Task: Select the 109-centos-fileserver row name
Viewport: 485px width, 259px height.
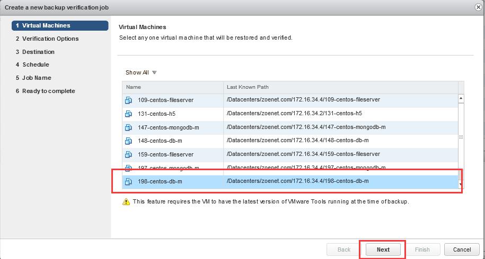Action: (x=166, y=100)
